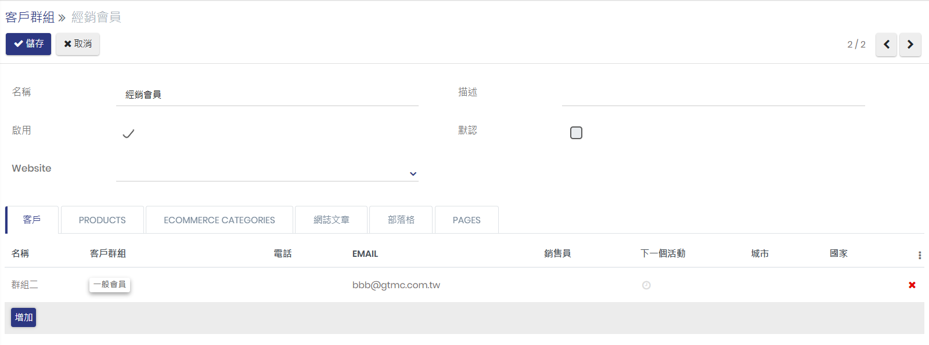
Task: Sort by 客戶群組 column header
Action: coord(108,254)
